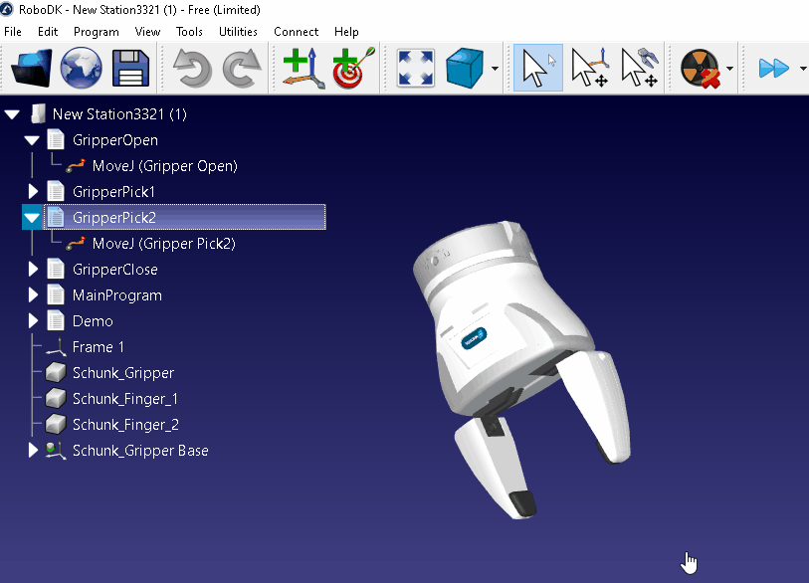Expand the Schunk_Gripper Base node

(33, 450)
